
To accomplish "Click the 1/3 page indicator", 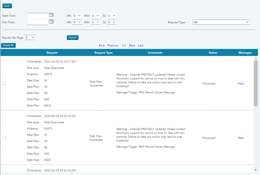I will coord(124,45).
